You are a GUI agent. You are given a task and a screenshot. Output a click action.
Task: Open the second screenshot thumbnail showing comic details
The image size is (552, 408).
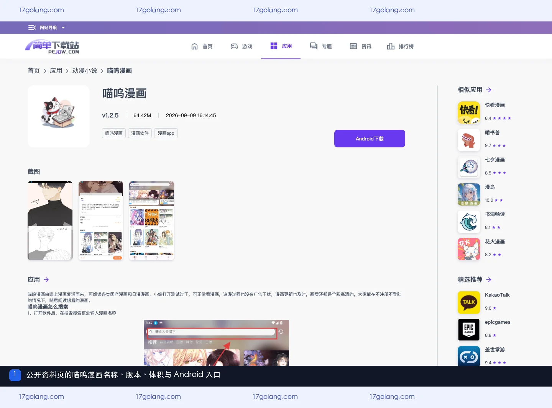pyautogui.click(x=101, y=220)
